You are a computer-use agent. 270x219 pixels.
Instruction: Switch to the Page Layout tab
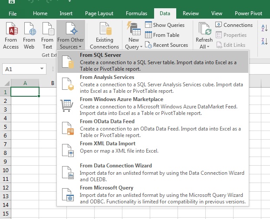[x=99, y=13]
